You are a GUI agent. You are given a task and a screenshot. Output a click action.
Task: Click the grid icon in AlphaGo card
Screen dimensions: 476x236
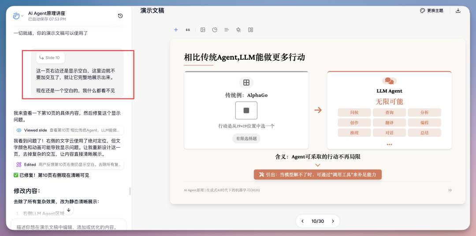tap(246, 83)
